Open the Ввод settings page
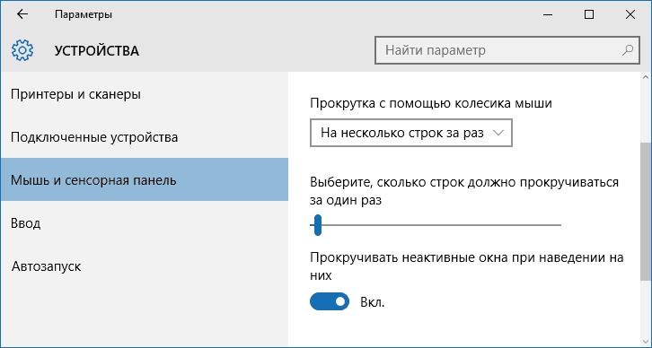652x348 pixels. (26, 223)
